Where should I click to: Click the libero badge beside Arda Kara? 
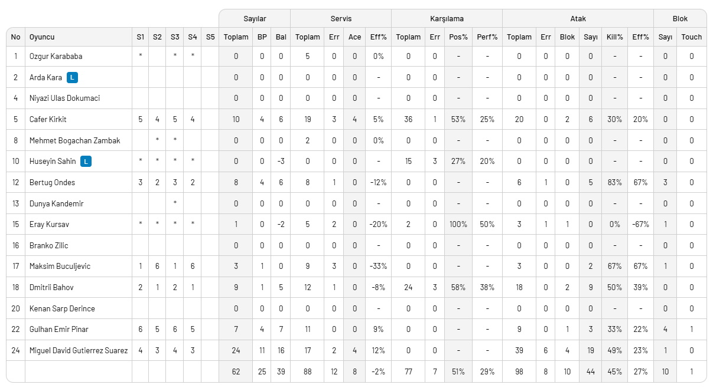pos(72,77)
